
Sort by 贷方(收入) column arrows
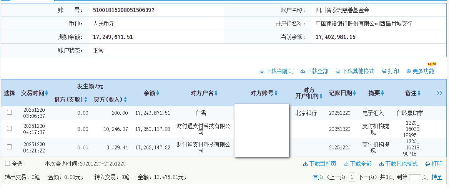[x=125, y=100]
